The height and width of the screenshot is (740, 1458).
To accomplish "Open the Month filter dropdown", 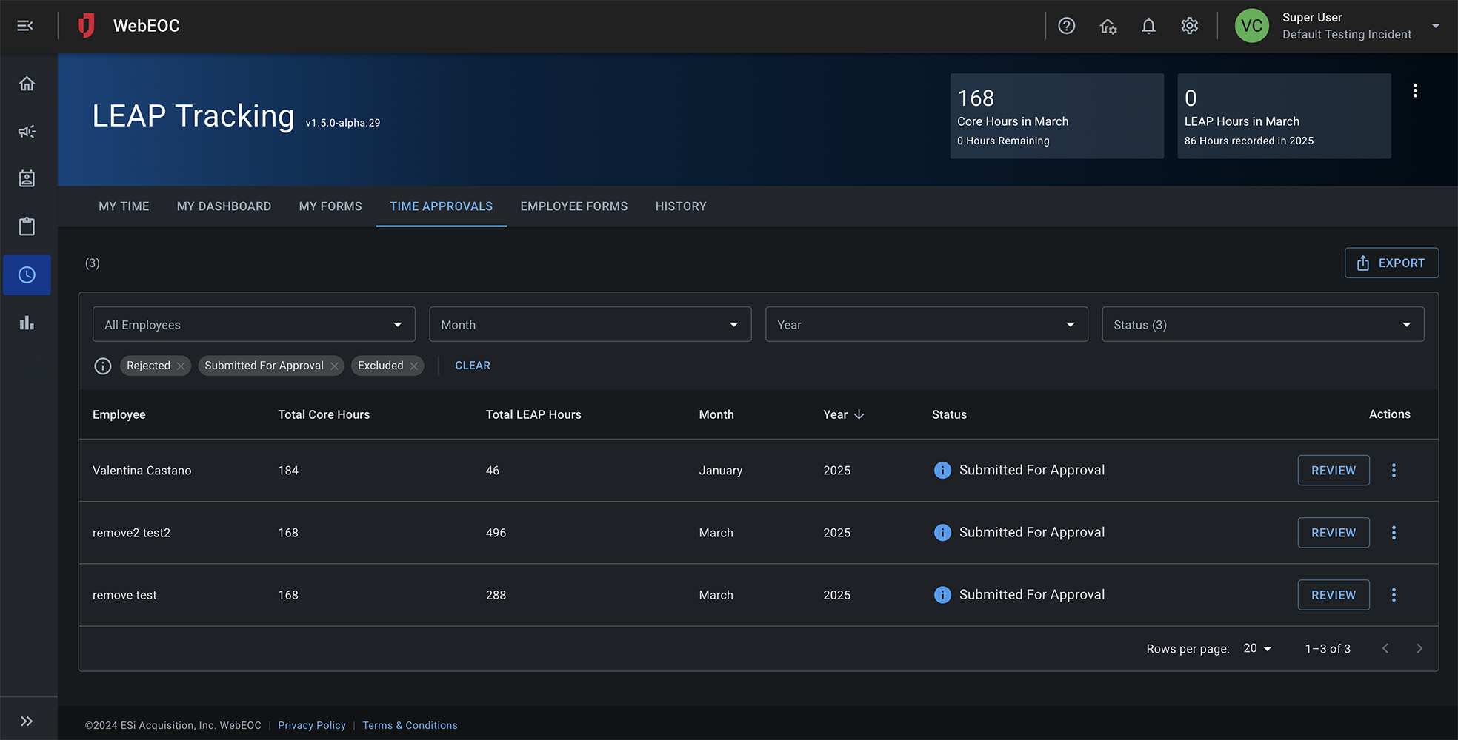I will (x=590, y=325).
